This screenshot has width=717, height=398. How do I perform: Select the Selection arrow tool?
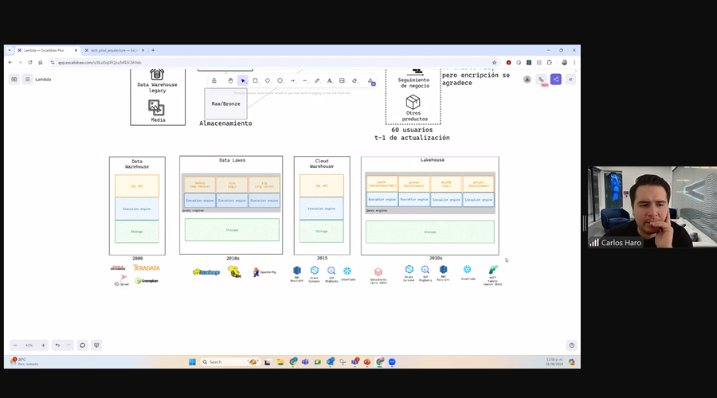point(243,80)
